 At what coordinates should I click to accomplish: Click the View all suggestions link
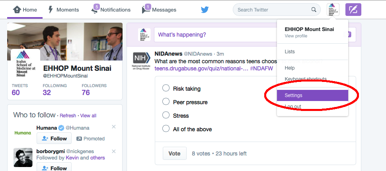88,116
